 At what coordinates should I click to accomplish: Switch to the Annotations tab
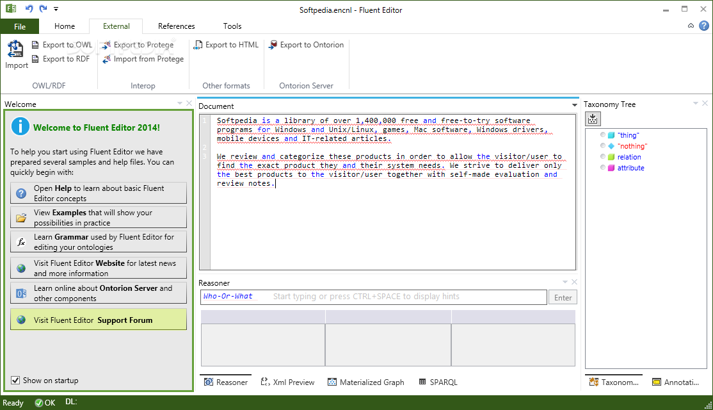click(676, 382)
